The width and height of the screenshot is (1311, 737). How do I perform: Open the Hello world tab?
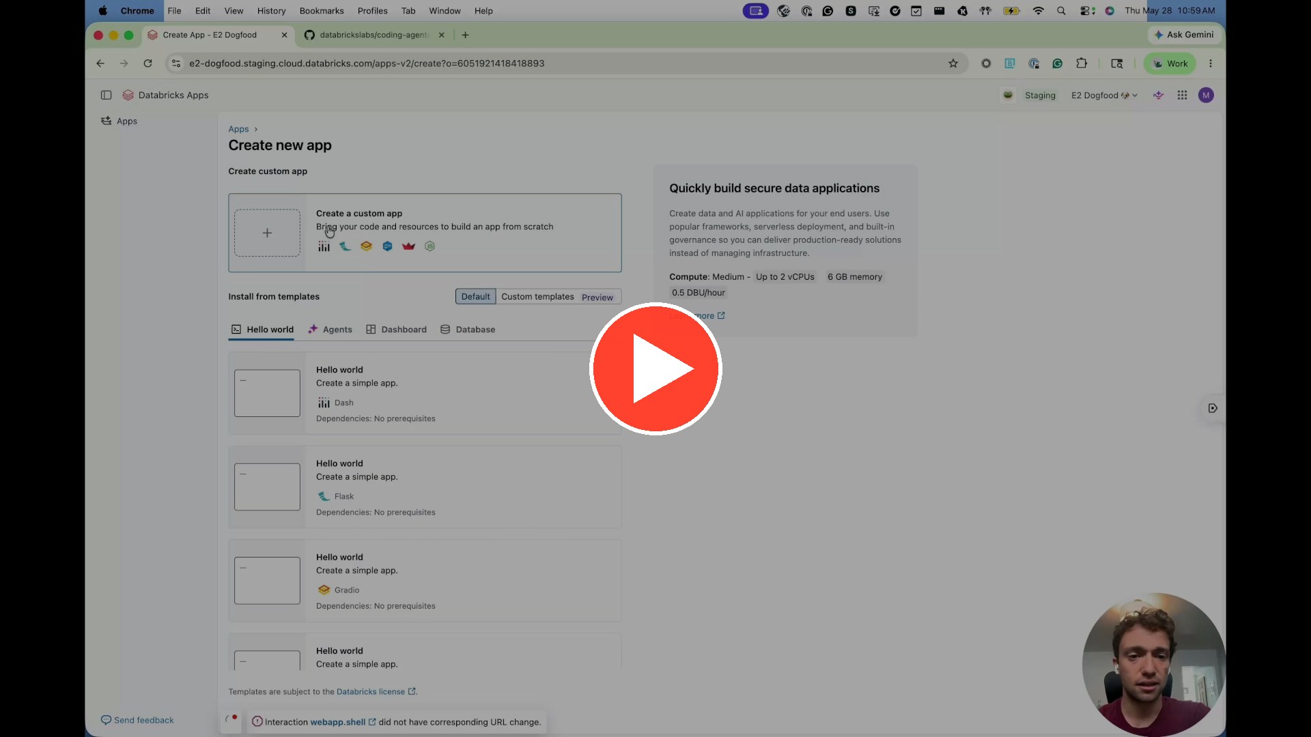click(x=262, y=329)
